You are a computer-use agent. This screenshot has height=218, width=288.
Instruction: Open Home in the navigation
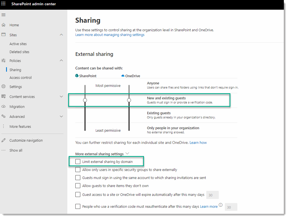pyautogui.click(x=14, y=25)
